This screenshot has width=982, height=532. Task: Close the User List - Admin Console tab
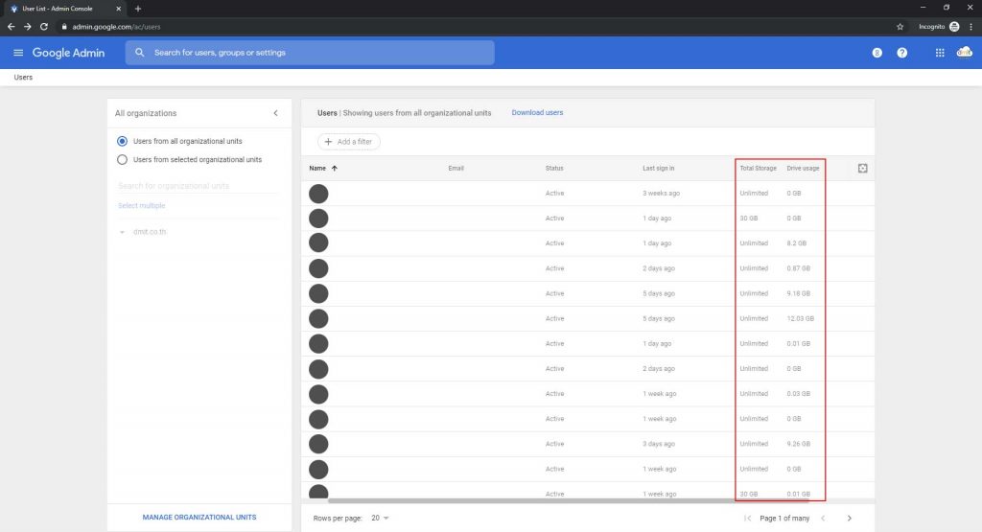[x=118, y=9]
